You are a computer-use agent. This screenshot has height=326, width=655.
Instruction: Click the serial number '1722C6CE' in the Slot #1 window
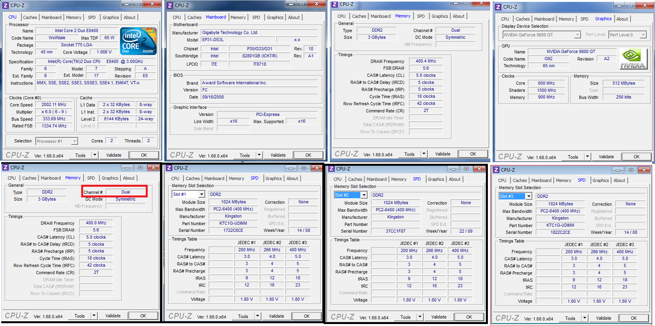coord(233,230)
